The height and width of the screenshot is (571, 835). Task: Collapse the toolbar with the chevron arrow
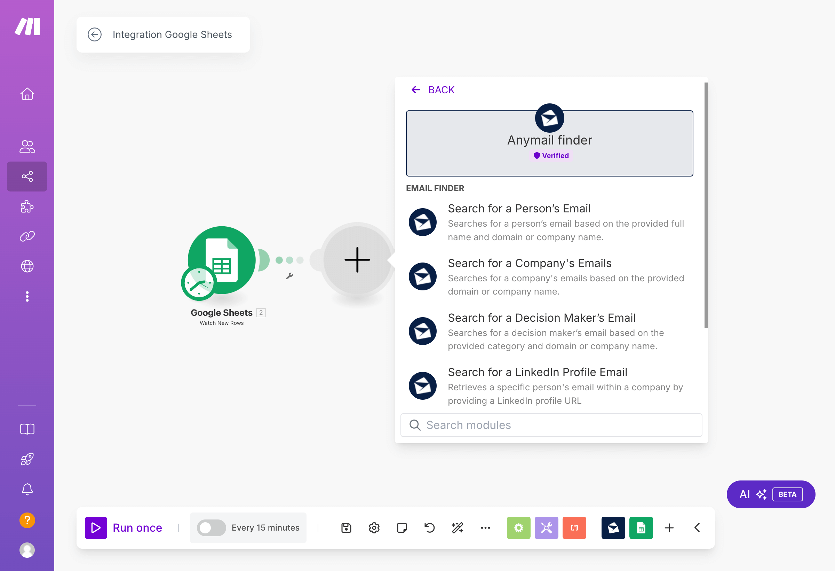coord(697,527)
